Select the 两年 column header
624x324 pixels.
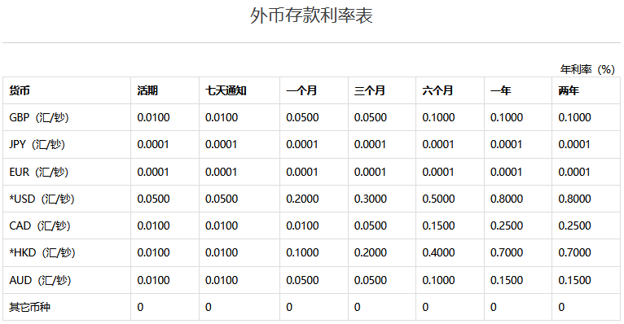(x=569, y=90)
